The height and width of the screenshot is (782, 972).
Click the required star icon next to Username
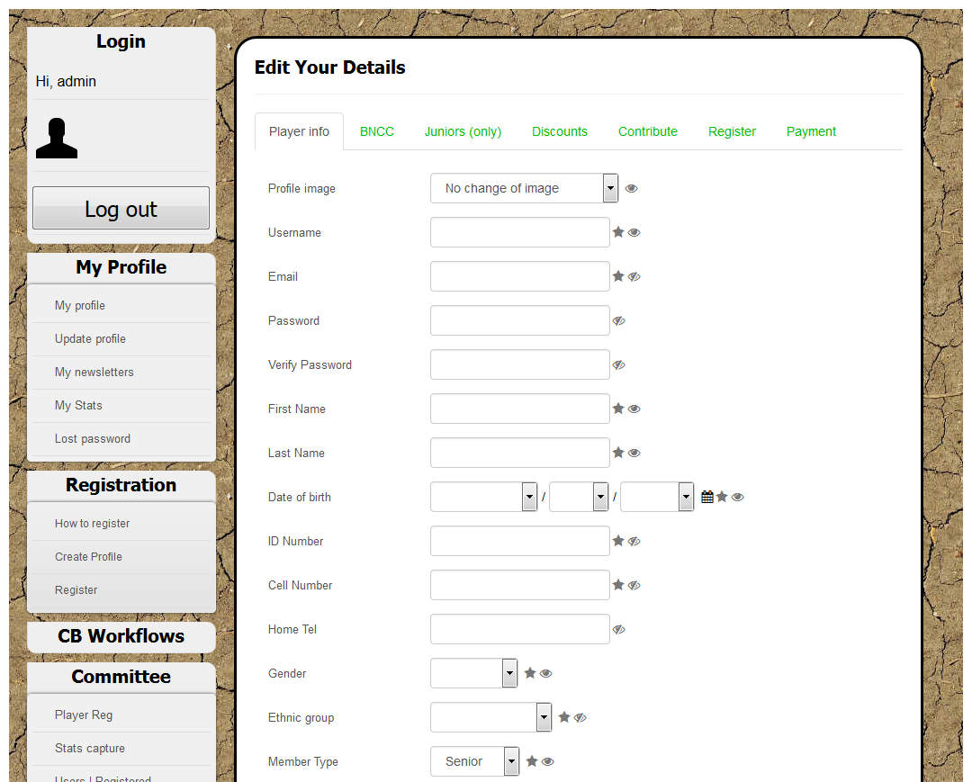[618, 232]
